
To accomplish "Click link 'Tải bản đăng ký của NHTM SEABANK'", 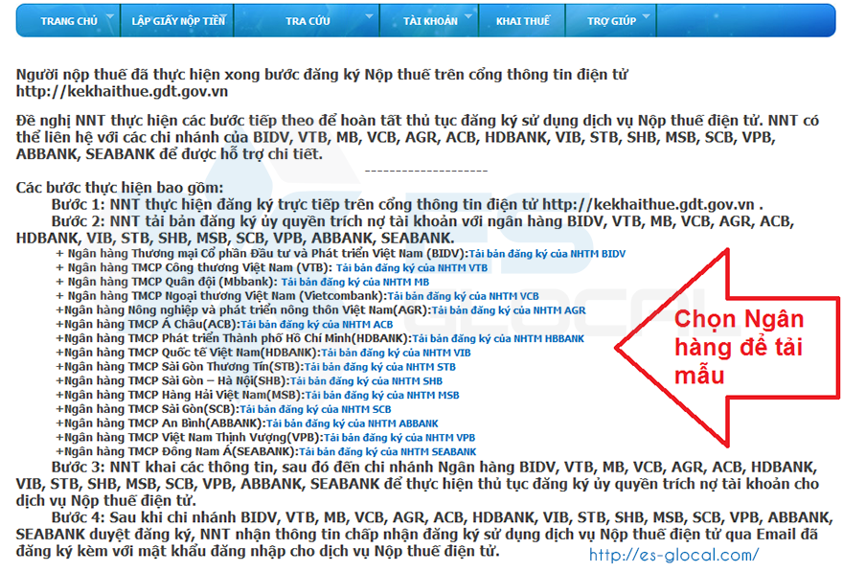I will pyautogui.click(x=387, y=451).
